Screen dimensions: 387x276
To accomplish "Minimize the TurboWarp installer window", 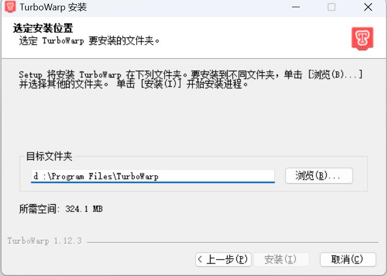I will coord(296,7).
